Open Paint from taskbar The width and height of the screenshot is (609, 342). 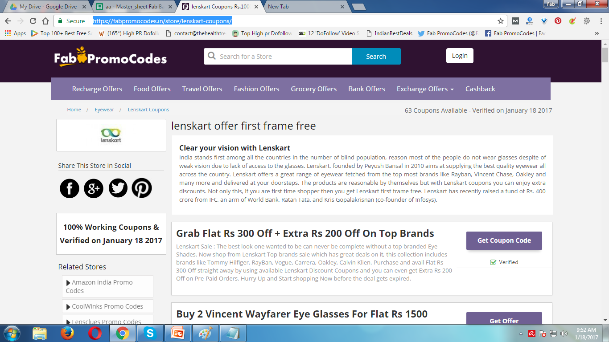tap(205, 334)
